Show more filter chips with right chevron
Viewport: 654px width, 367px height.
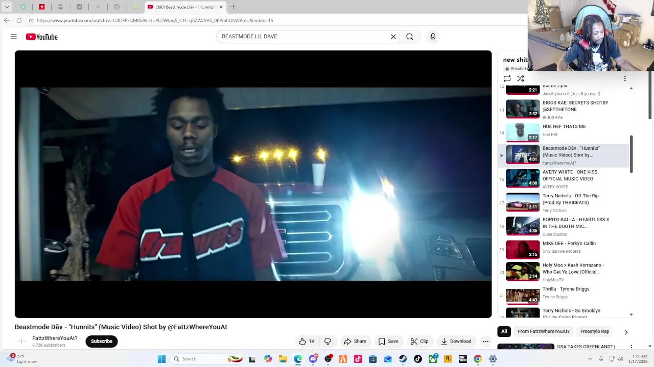point(626,332)
